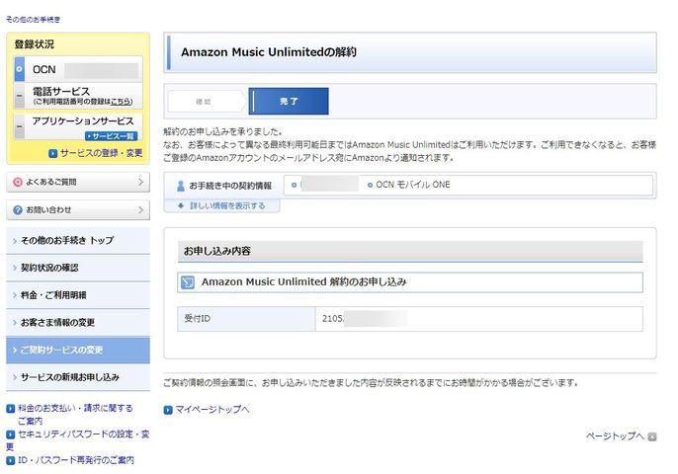Image resolution: width=678 pixels, height=474 pixels.
Task: Select the OCN registration status item
Action: (77, 70)
